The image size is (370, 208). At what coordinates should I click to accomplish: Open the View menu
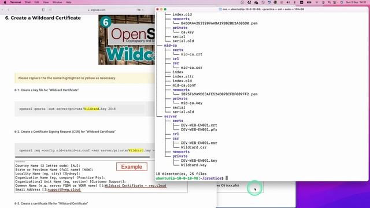point(46,2)
